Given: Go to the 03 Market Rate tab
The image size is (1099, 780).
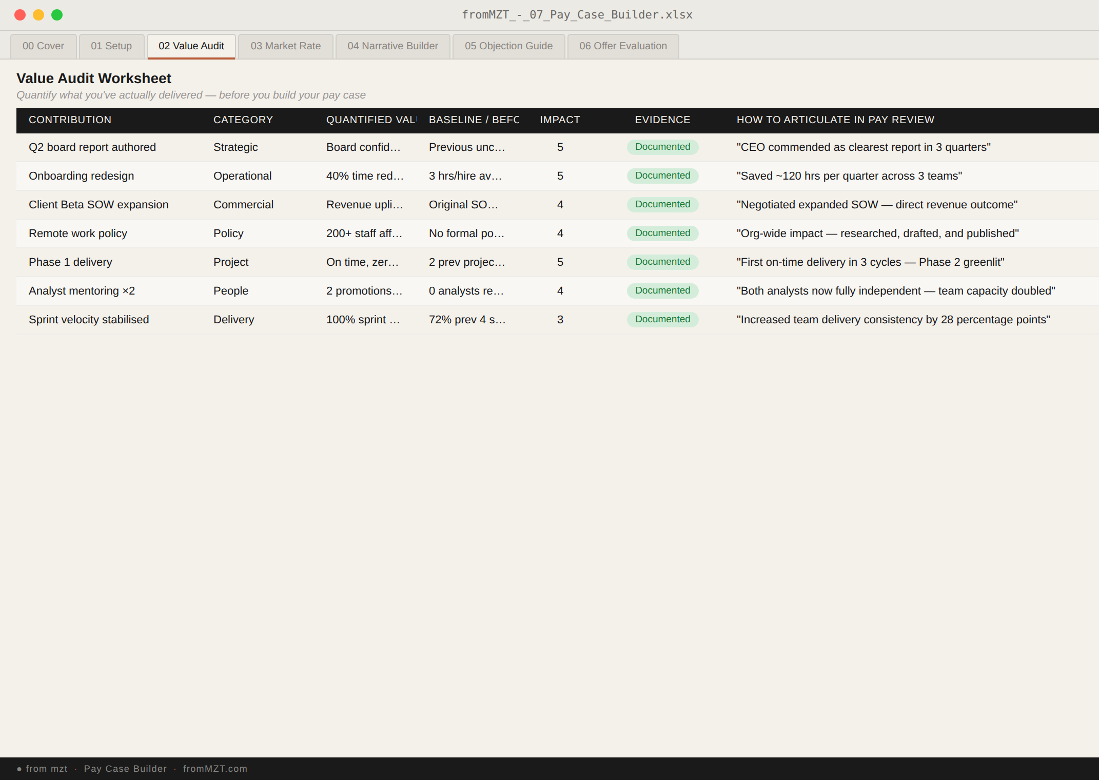Looking at the screenshot, I should (286, 46).
